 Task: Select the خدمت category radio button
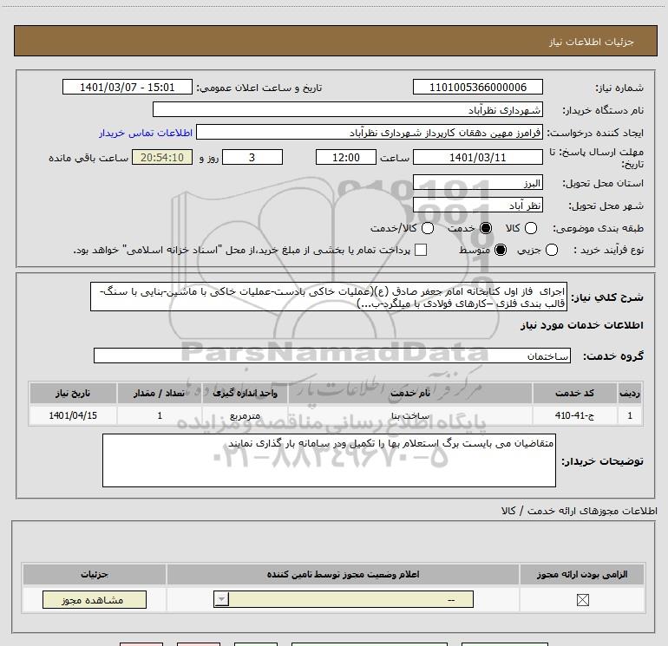[485, 228]
